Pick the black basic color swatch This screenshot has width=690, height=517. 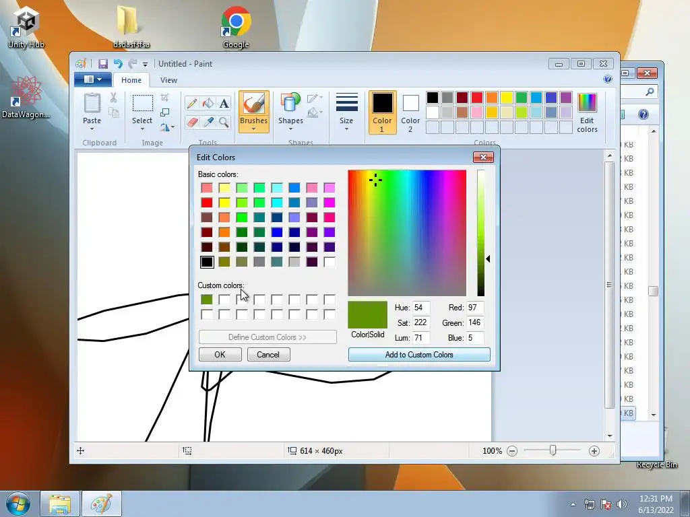click(207, 262)
